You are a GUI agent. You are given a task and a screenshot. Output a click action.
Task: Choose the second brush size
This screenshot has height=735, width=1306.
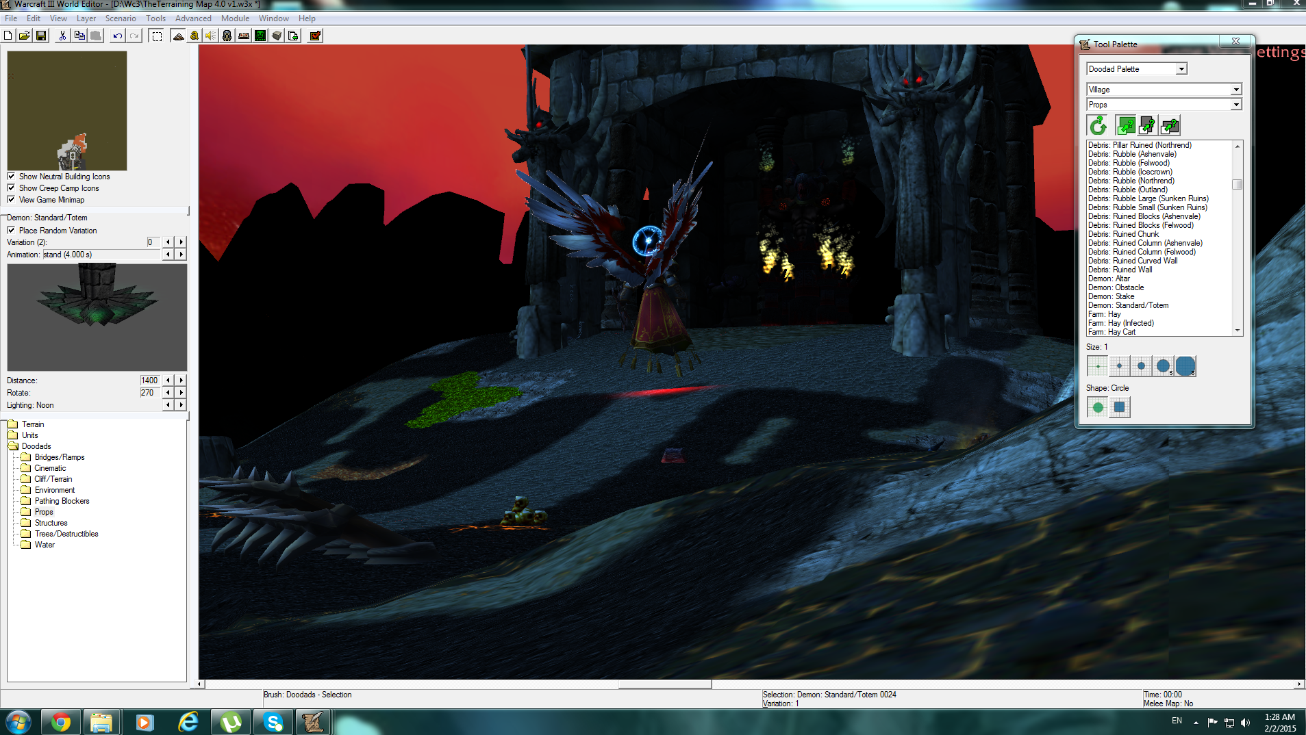coord(1119,366)
